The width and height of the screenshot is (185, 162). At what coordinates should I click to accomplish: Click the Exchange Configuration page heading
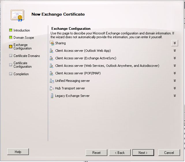pyautogui.click(x=71, y=29)
